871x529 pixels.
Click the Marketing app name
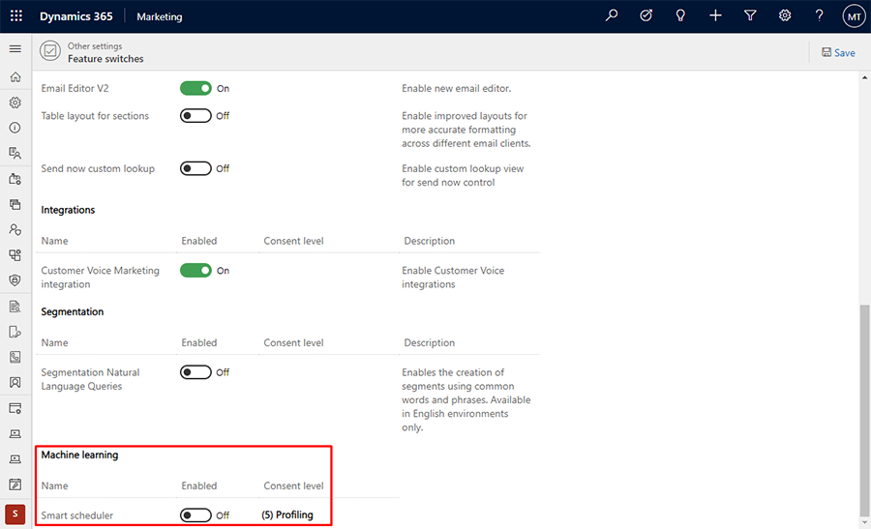[160, 16]
